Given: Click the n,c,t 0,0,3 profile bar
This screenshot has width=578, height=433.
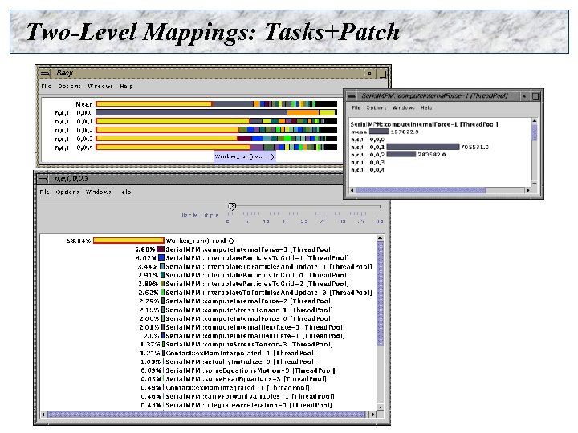Looking at the screenshot, I should tap(217, 139).
